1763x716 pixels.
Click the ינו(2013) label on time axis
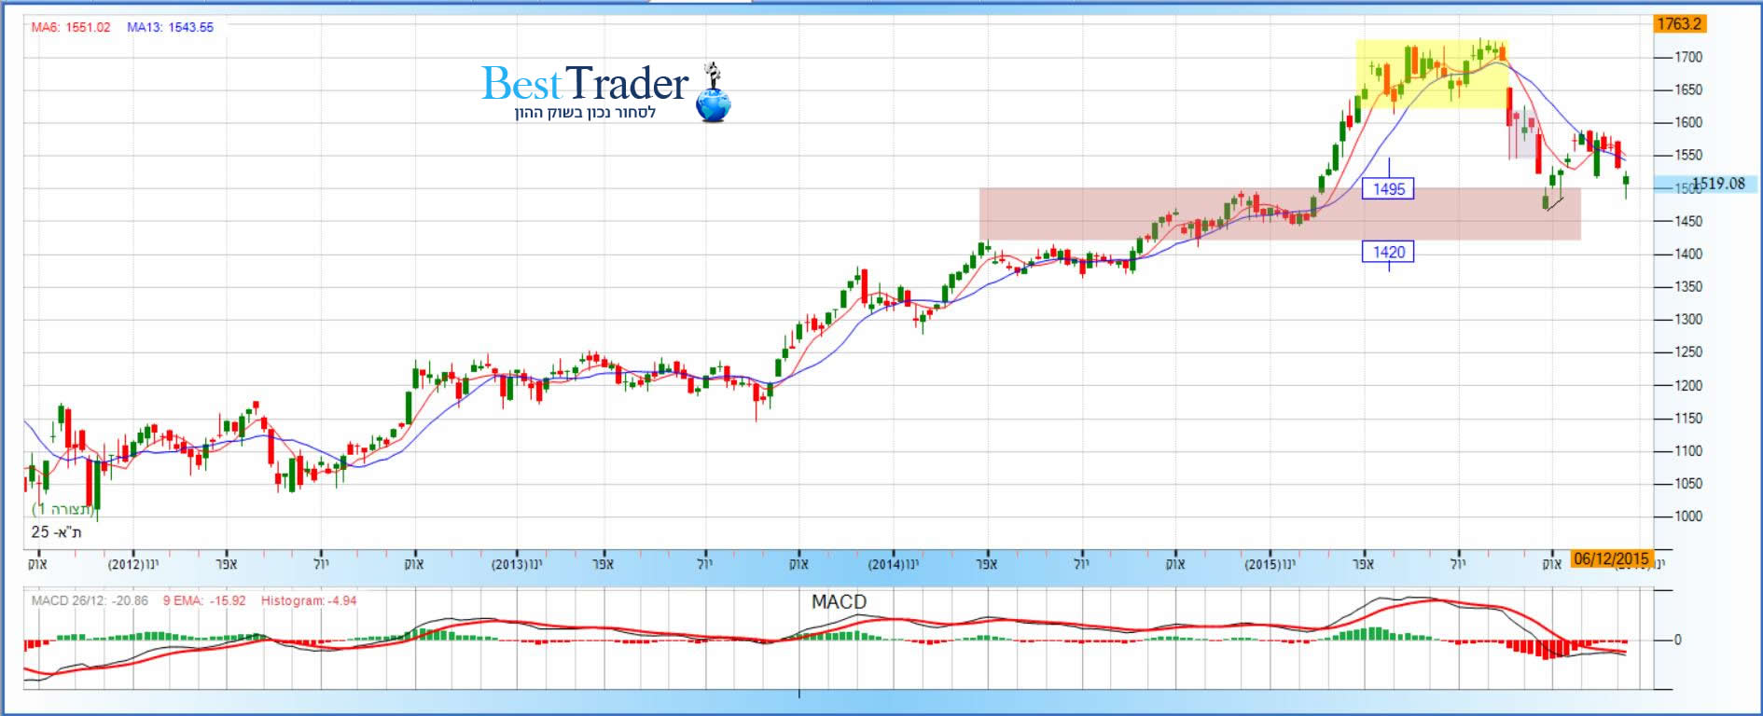pyautogui.click(x=516, y=564)
